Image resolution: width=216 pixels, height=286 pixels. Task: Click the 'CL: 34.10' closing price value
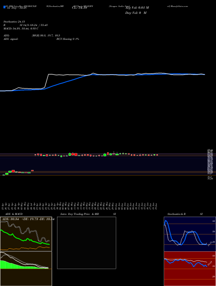pos(79,8)
